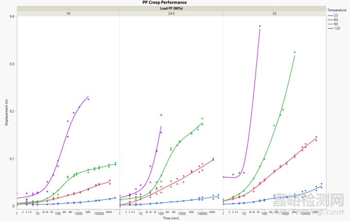350x221 pixels.
Task: Click the 0.2 tick on the y-axis
Action: (x=11, y=111)
